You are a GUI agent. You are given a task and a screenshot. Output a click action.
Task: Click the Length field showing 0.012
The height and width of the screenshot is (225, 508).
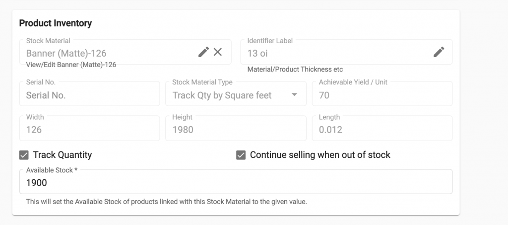point(382,130)
